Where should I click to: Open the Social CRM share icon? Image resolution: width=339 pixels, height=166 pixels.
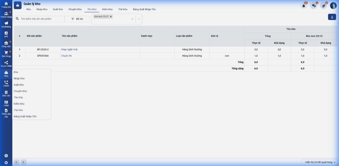point(6,63)
